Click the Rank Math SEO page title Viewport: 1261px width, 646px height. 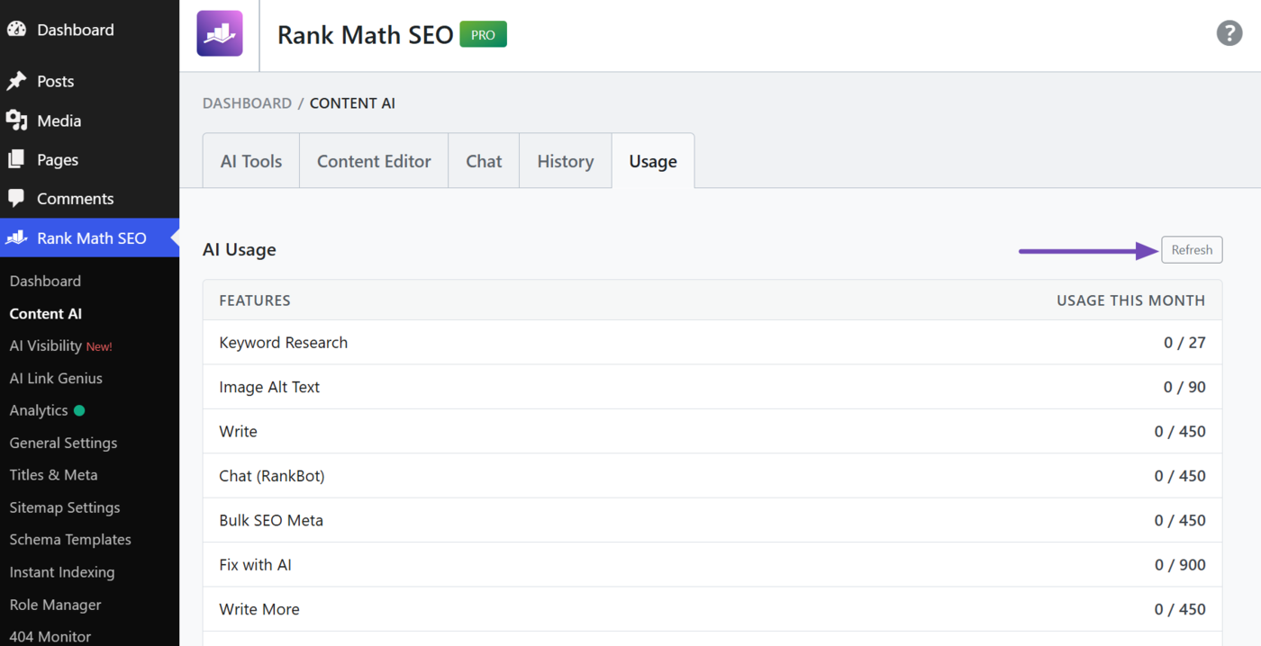[x=365, y=35]
